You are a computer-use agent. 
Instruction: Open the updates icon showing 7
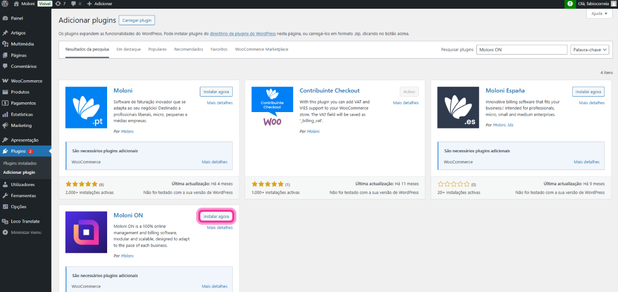coord(60,4)
